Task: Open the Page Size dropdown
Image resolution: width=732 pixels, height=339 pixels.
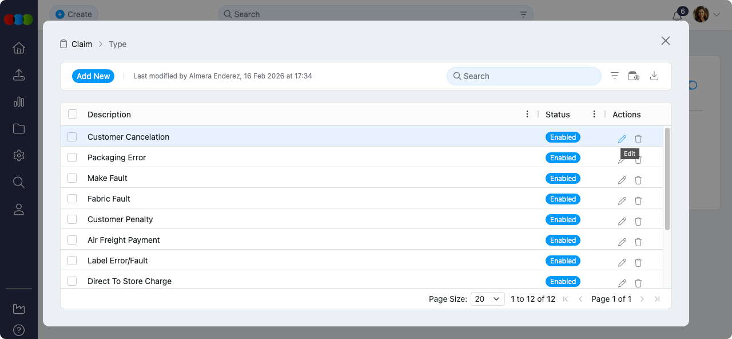Action: tap(488, 299)
